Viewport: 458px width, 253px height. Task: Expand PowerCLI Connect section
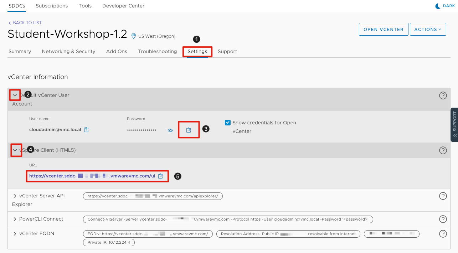15,219
